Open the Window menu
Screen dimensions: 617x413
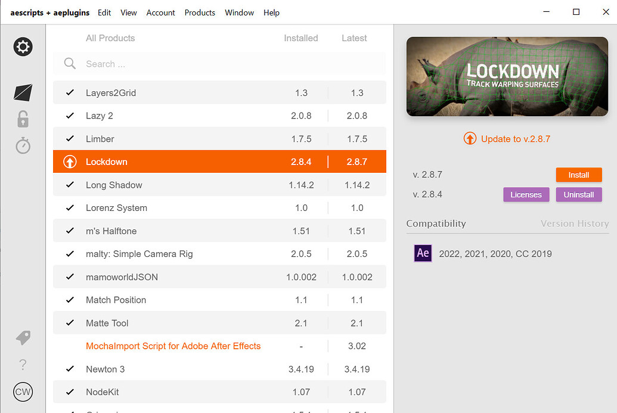point(239,13)
